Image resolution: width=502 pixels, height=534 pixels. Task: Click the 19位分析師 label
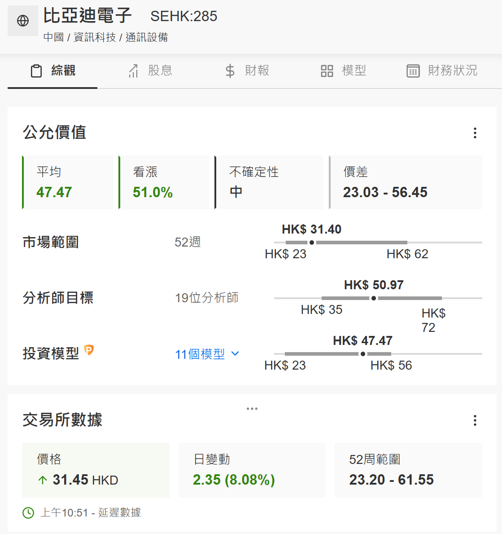(207, 298)
